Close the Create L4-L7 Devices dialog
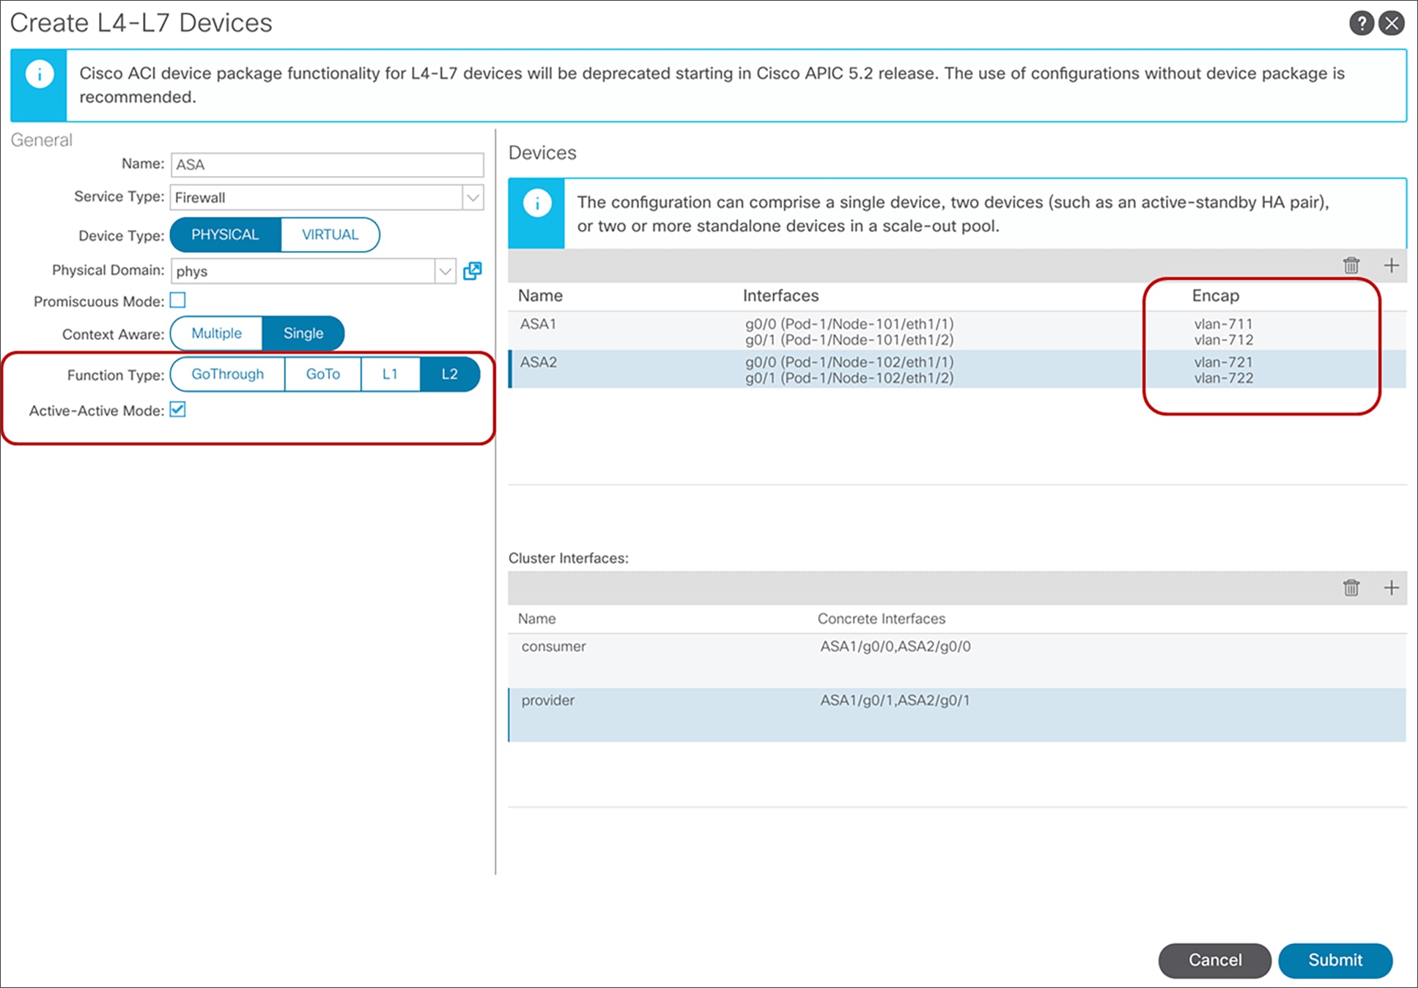The width and height of the screenshot is (1418, 988). tap(1391, 23)
